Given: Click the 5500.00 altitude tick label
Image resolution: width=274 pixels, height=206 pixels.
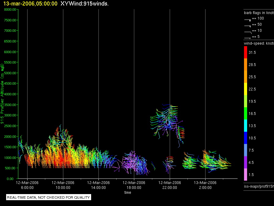Looking at the screenshot, I should (10, 62).
